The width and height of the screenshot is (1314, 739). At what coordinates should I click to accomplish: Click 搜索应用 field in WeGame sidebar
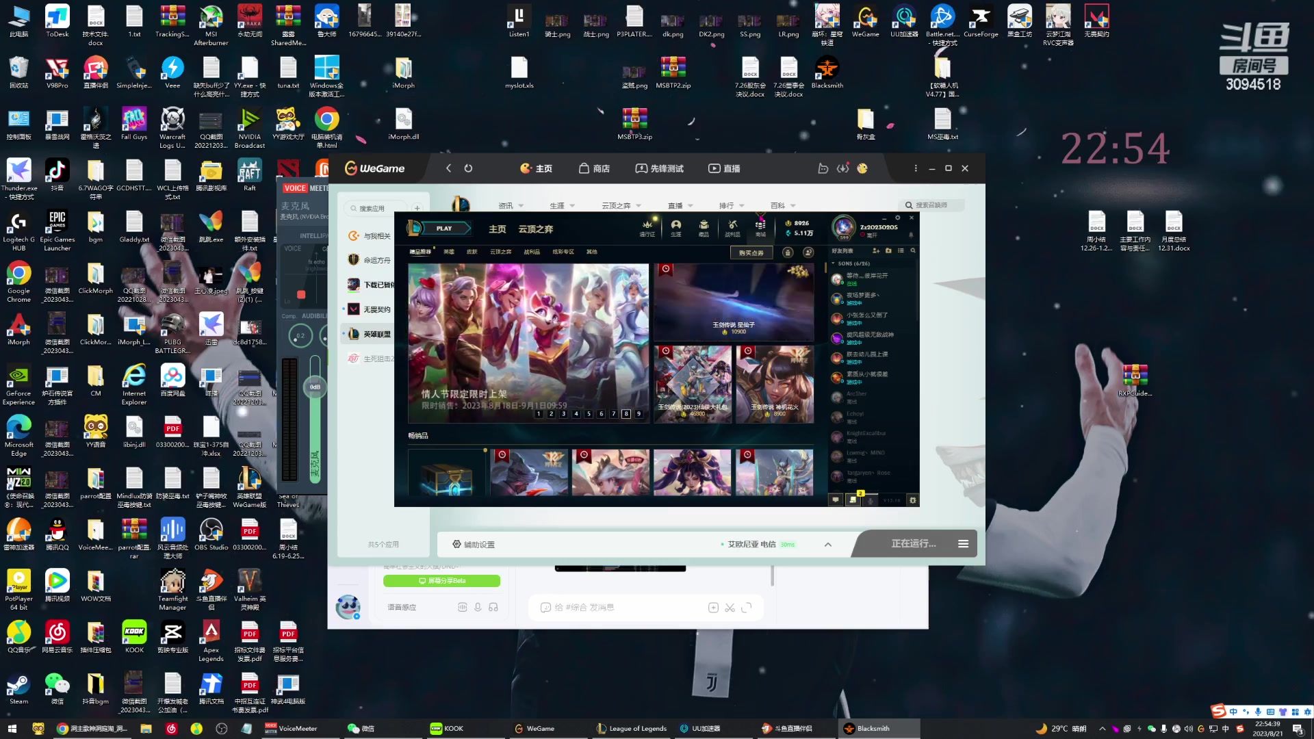[x=375, y=208]
